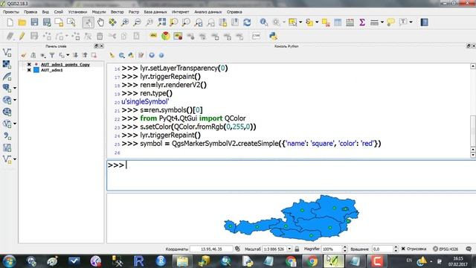The height and width of the screenshot is (268, 476).
Task: Open the Python console via the Python icon
Action: click(273, 36)
